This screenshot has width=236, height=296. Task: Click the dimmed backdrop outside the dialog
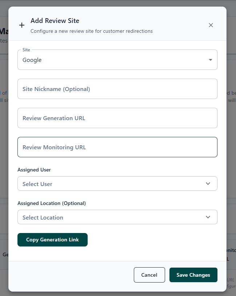[231, 146]
